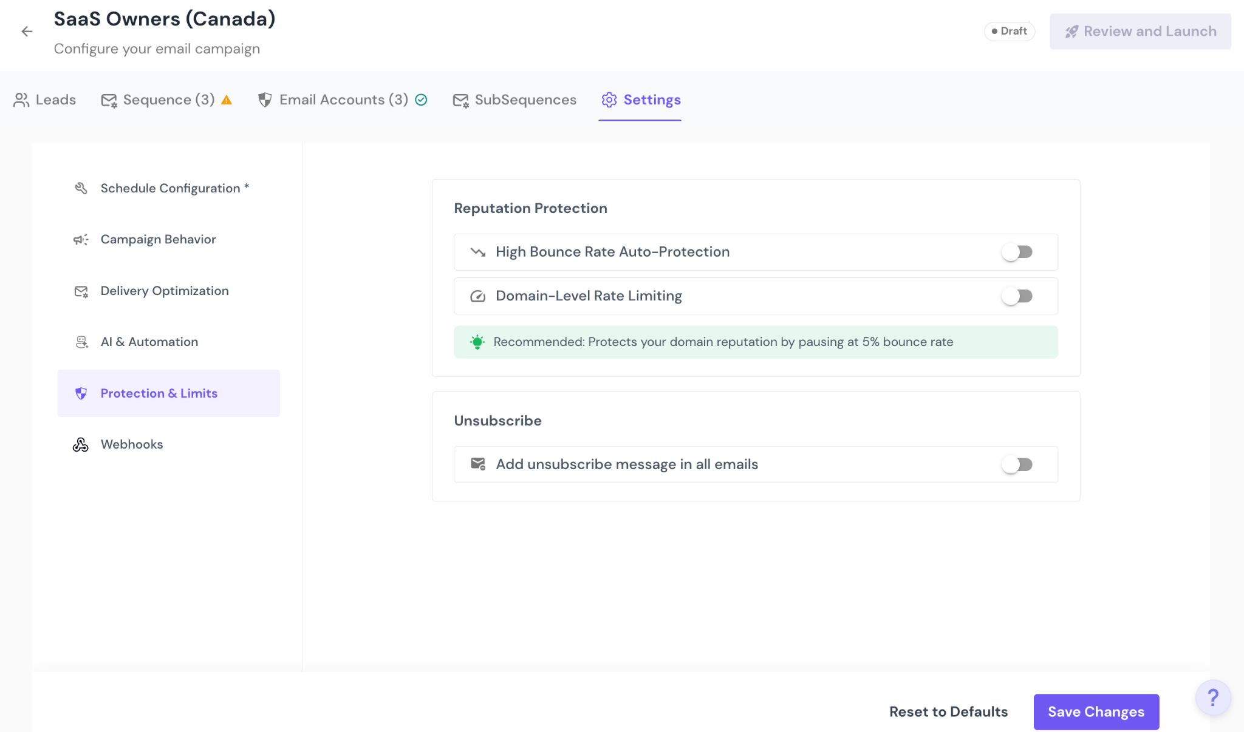
Task: Toggle add unsubscribe message in emails
Action: 1017,464
